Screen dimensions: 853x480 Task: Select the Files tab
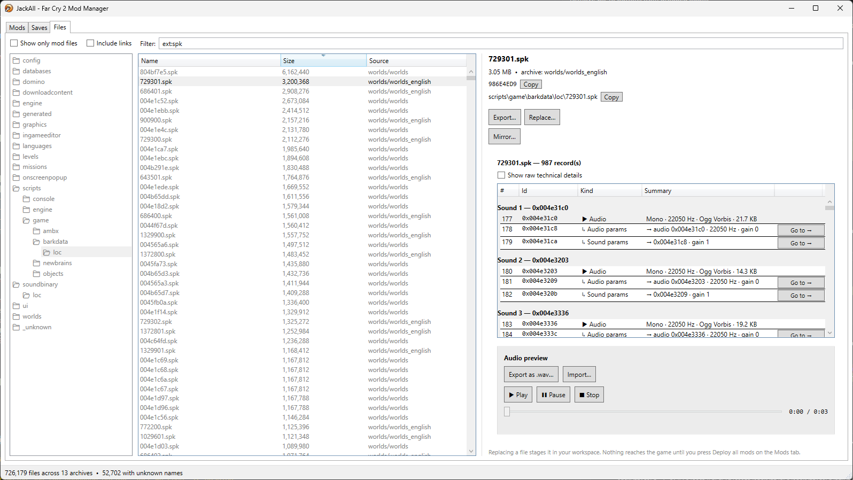point(60,27)
